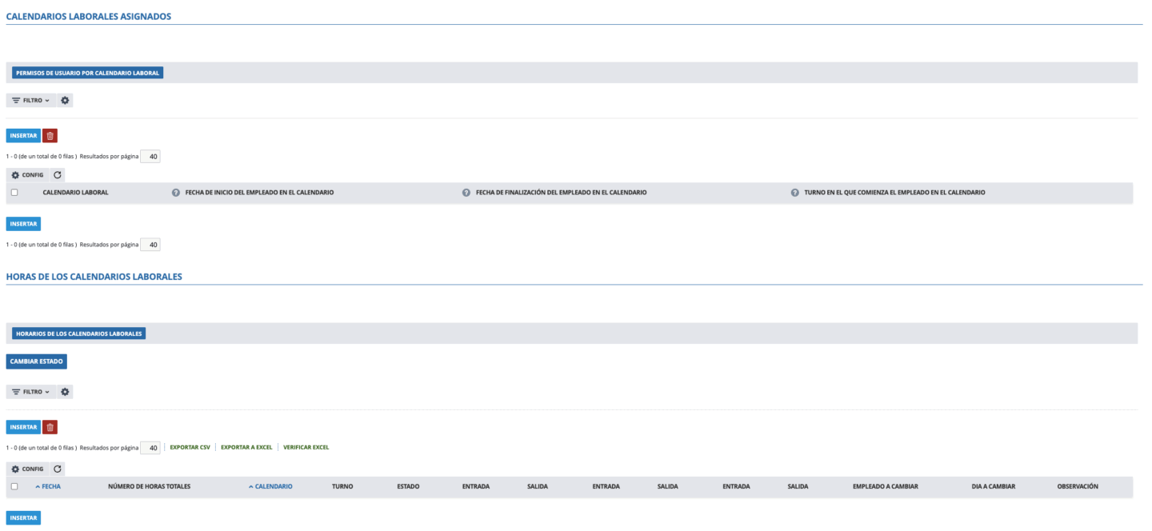Check select-all box in Calendario Laboral table
1152x531 pixels.
pos(14,193)
